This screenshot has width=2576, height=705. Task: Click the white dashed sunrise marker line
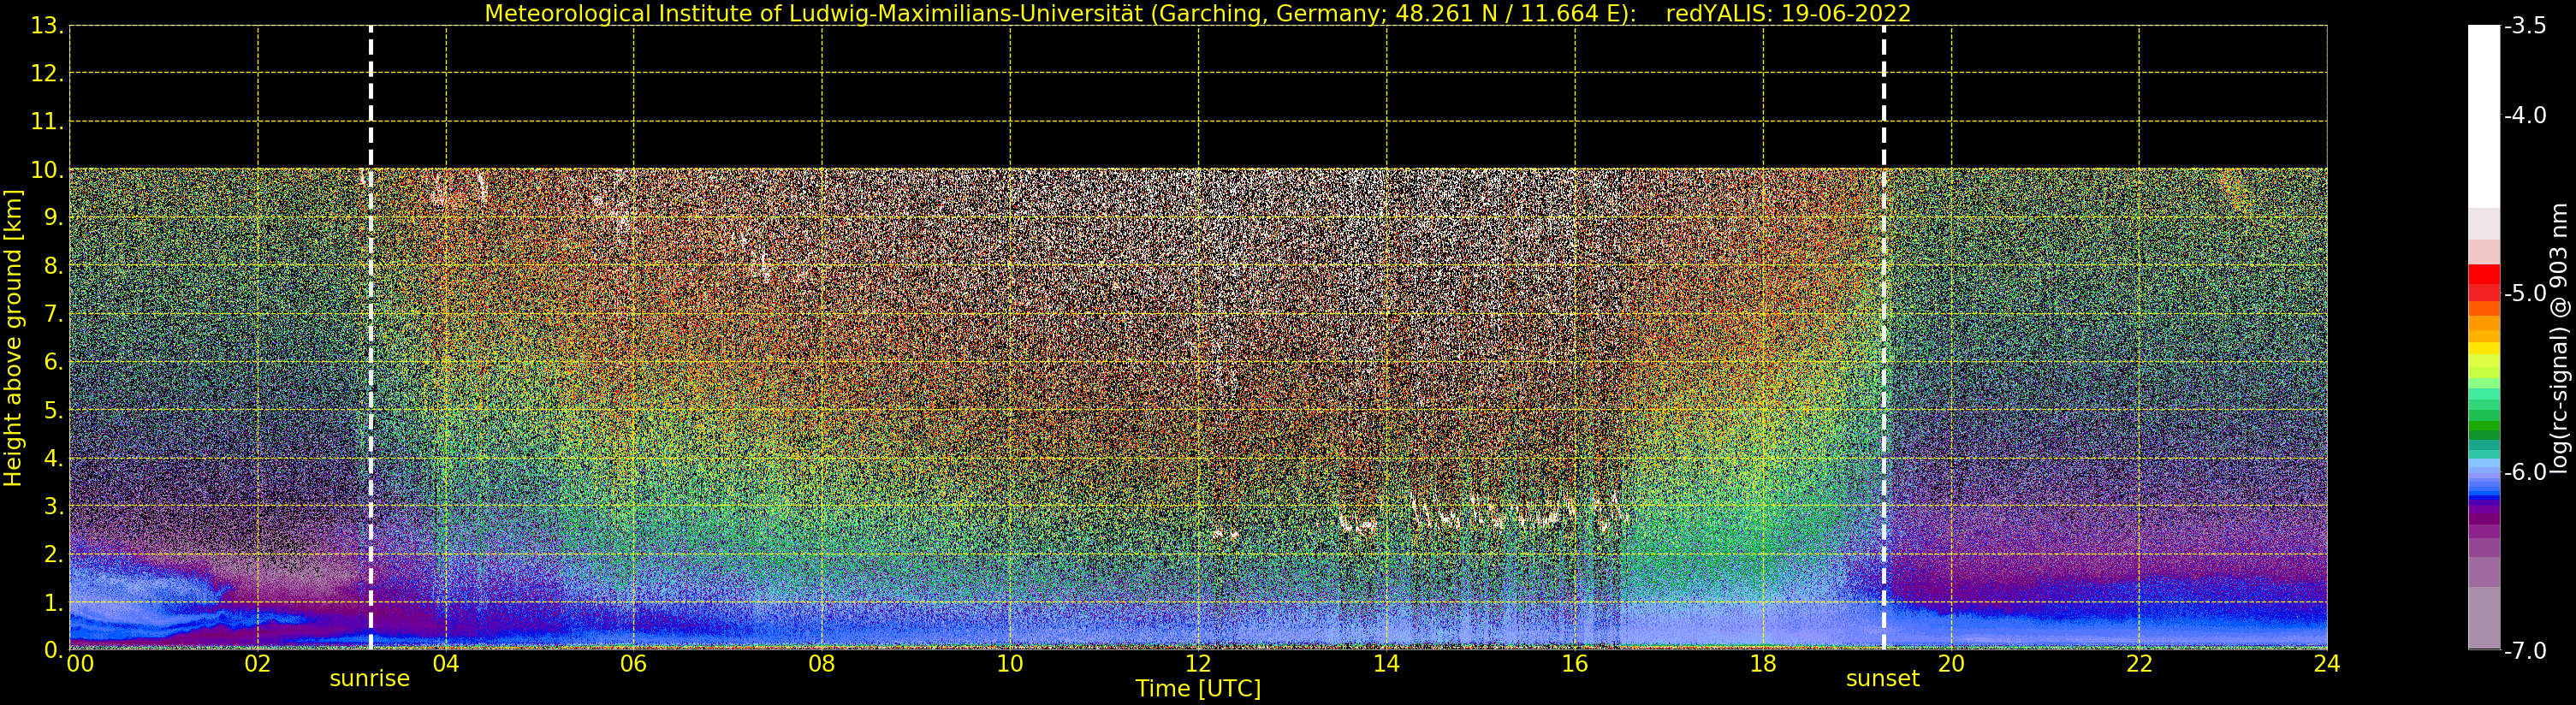[371, 338]
